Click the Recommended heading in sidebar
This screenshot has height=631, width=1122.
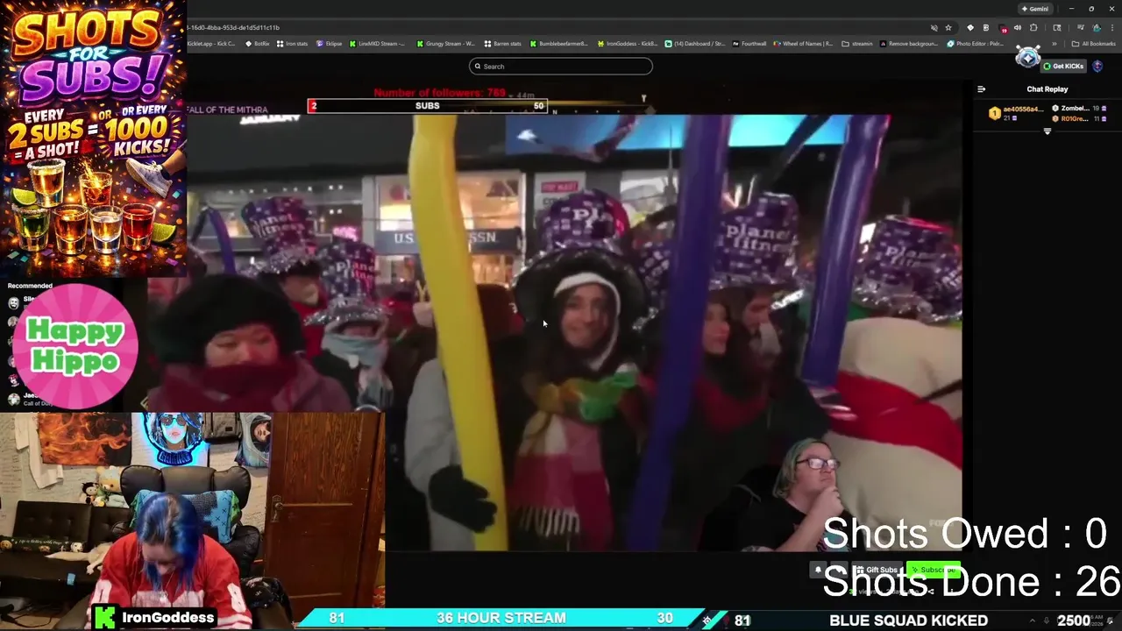(x=30, y=286)
